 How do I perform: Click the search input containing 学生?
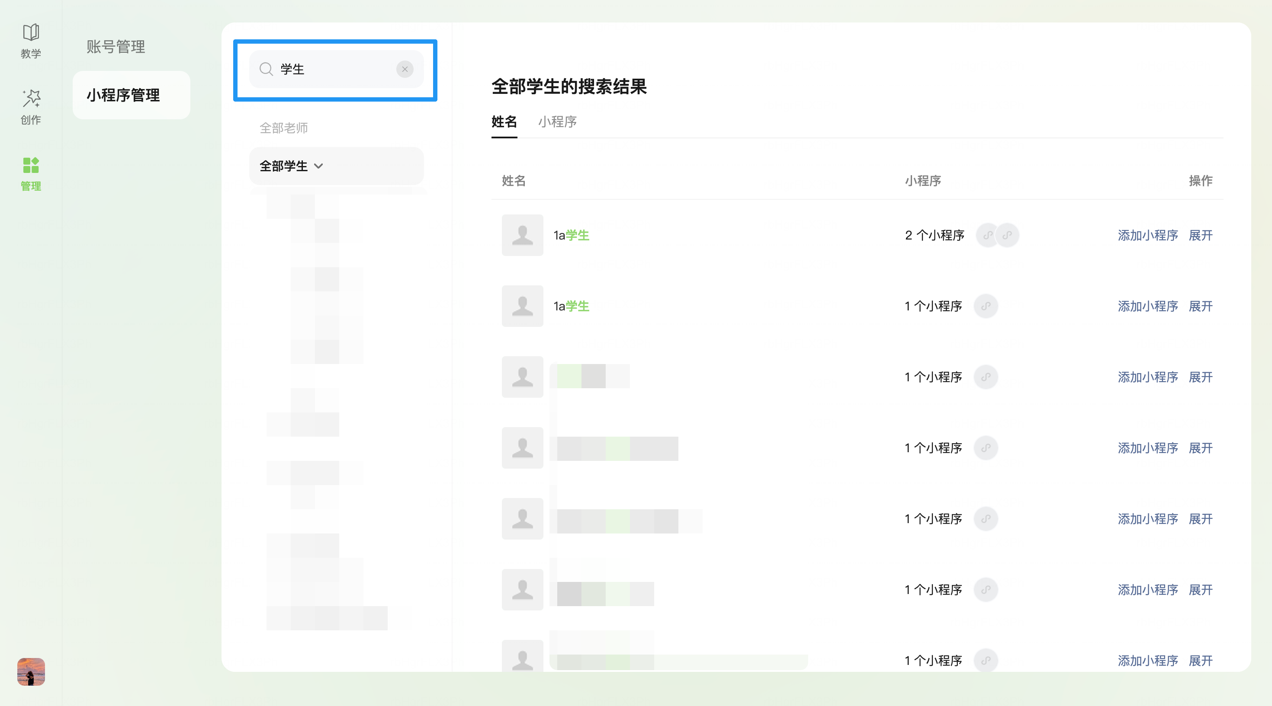pyautogui.click(x=336, y=69)
